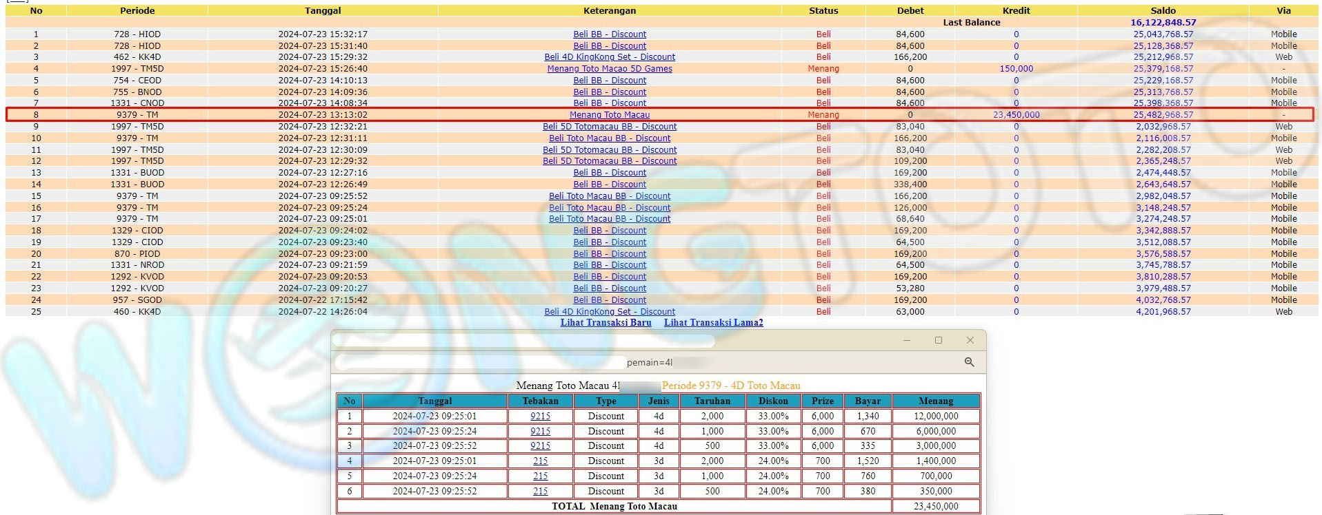The image size is (1322, 515).
Task: Open Beli BB - Discount link in row 14
Action: click(610, 185)
